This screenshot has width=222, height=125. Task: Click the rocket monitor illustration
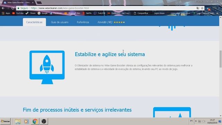[x=47, y=67]
